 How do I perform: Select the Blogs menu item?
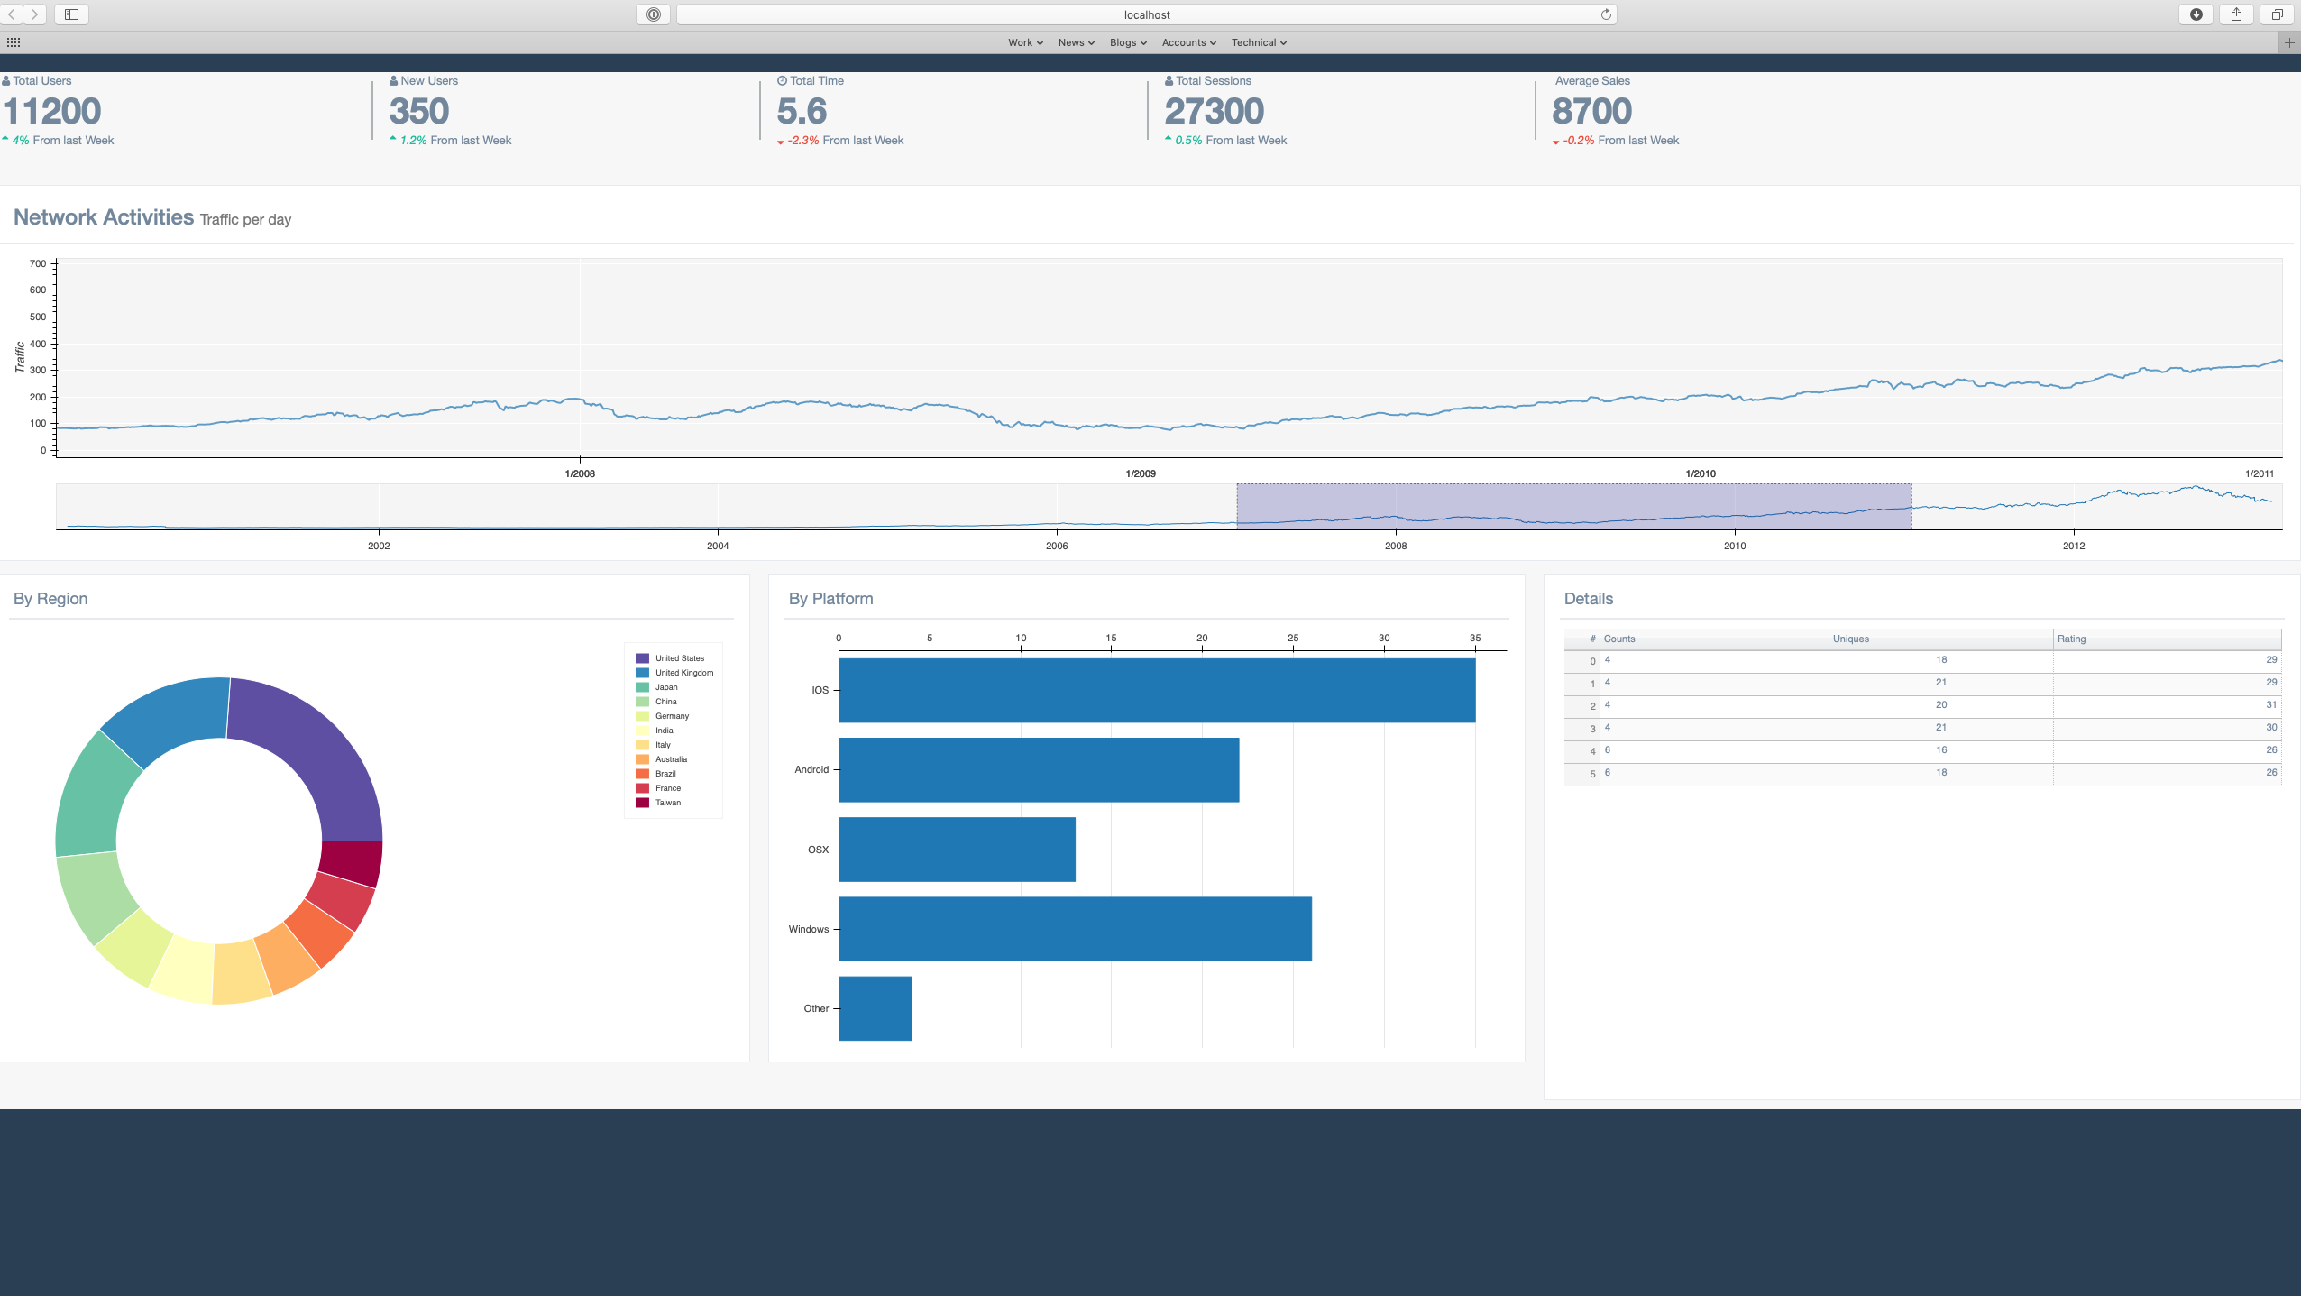(1127, 42)
